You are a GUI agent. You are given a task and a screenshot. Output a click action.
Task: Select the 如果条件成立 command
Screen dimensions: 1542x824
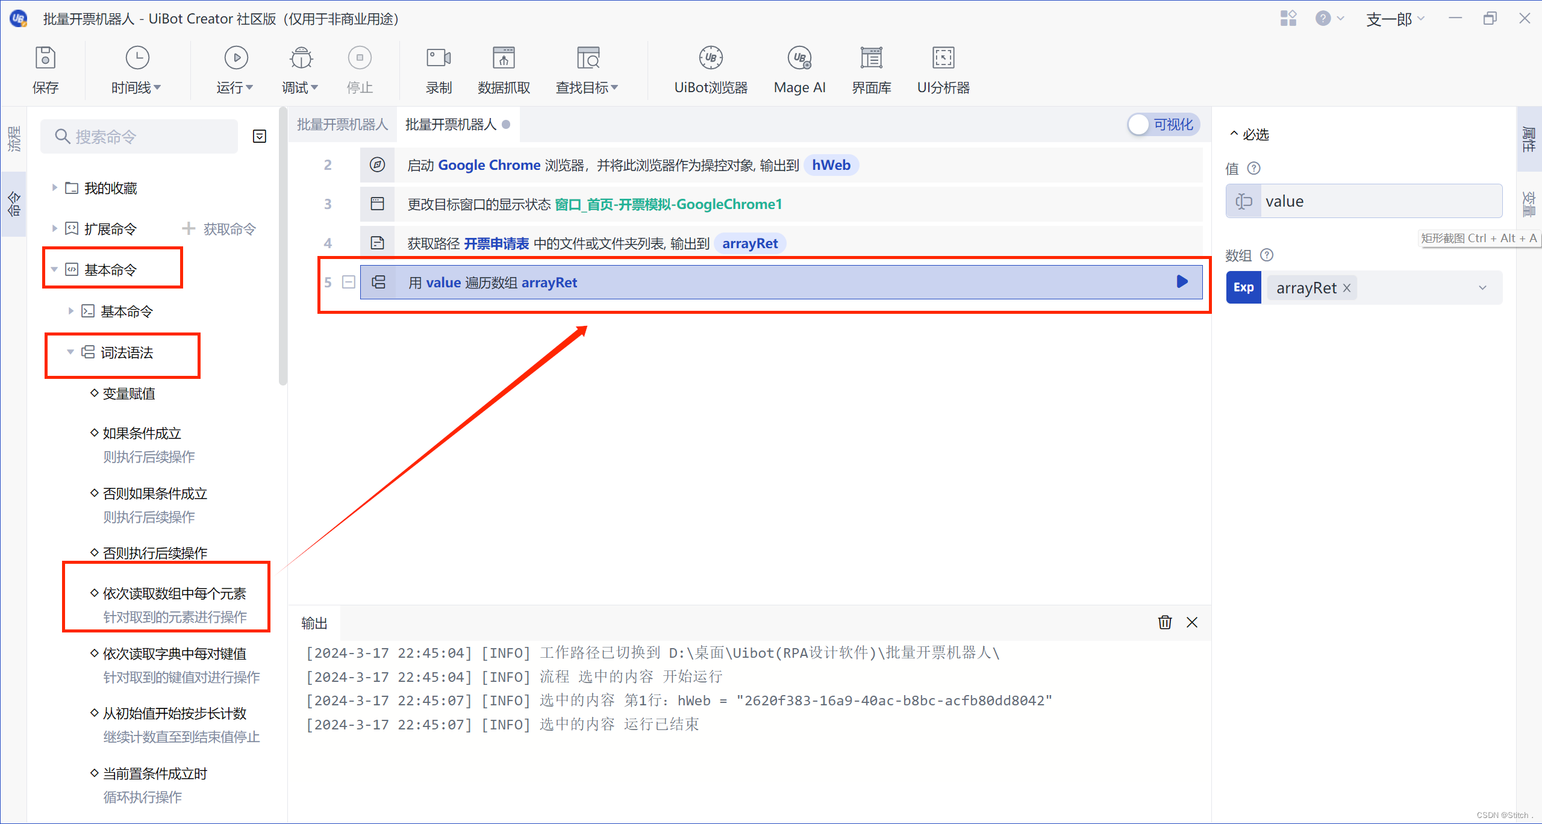[142, 433]
